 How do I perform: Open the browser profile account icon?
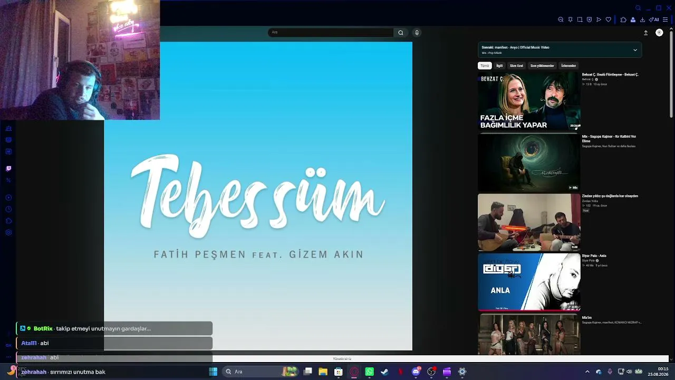tap(633, 20)
